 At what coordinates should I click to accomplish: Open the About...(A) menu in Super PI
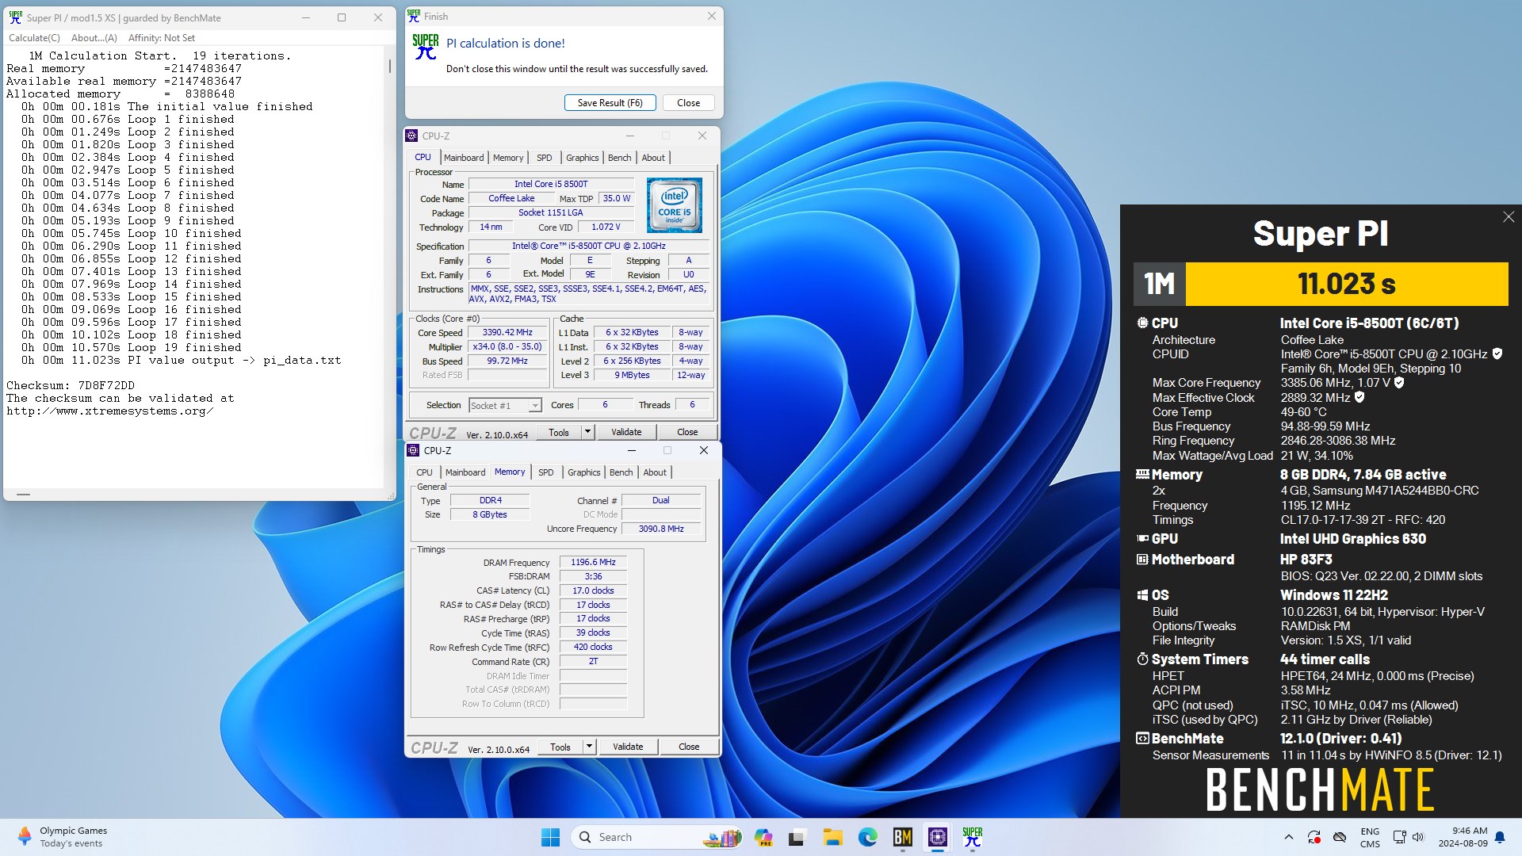[x=94, y=38]
